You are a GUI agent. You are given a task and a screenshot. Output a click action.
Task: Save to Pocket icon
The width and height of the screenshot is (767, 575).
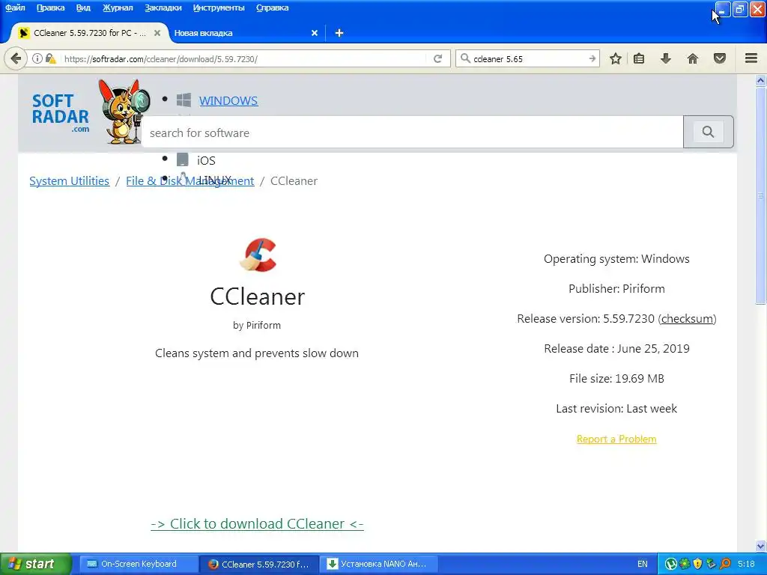pos(719,58)
